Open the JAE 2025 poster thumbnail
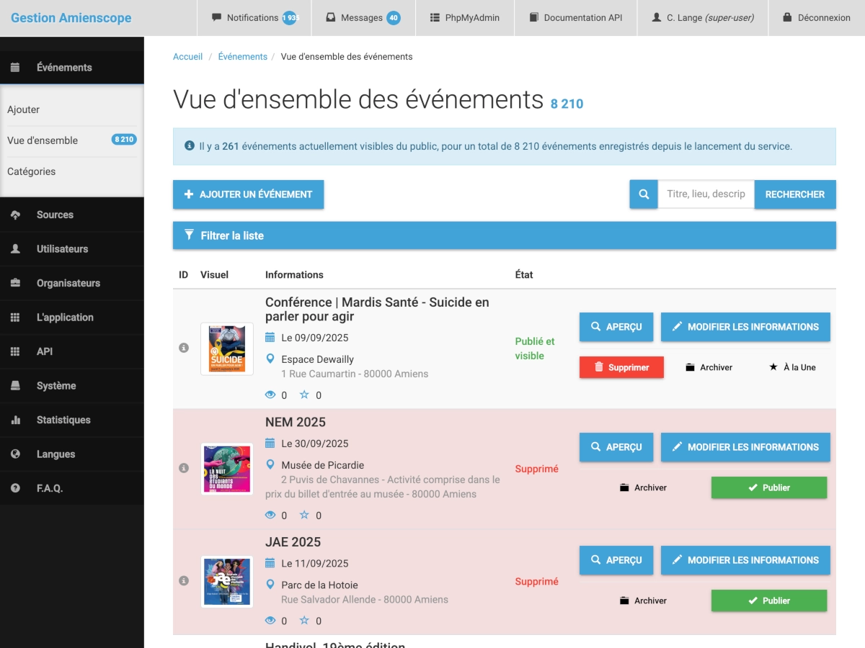 [x=227, y=581]
